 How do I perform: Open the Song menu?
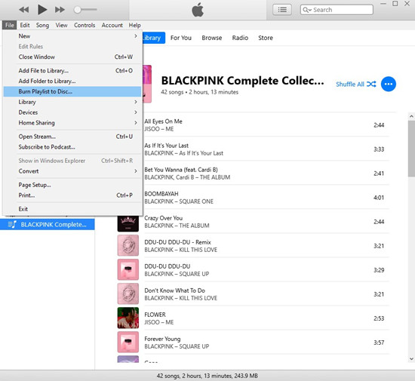[42, 25]
